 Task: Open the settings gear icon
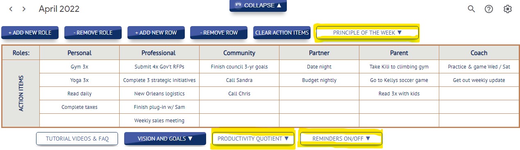point(508,9)
